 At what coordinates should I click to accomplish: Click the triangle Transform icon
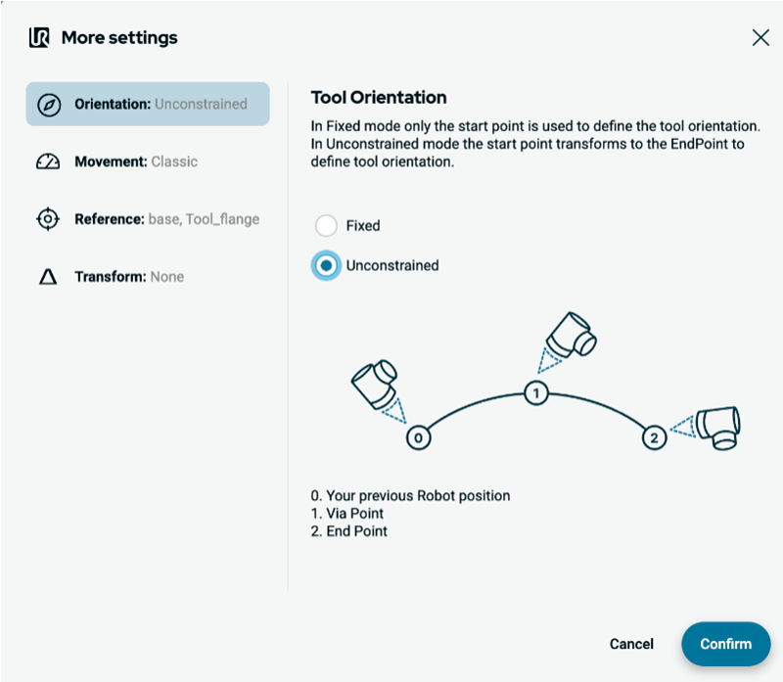(x=48, y=277)
